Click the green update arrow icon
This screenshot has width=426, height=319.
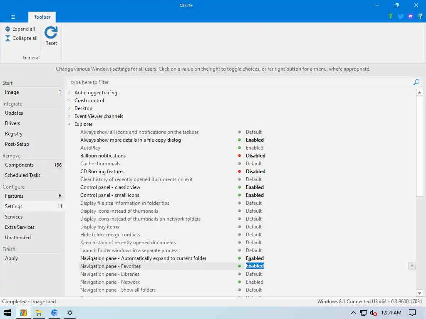coord(391,16)
